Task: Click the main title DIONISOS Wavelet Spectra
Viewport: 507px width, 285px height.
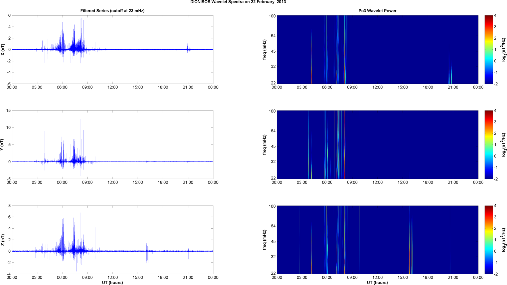Action: 238,2
